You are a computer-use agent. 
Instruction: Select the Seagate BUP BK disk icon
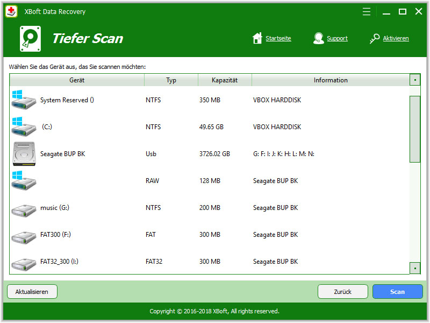24,154
